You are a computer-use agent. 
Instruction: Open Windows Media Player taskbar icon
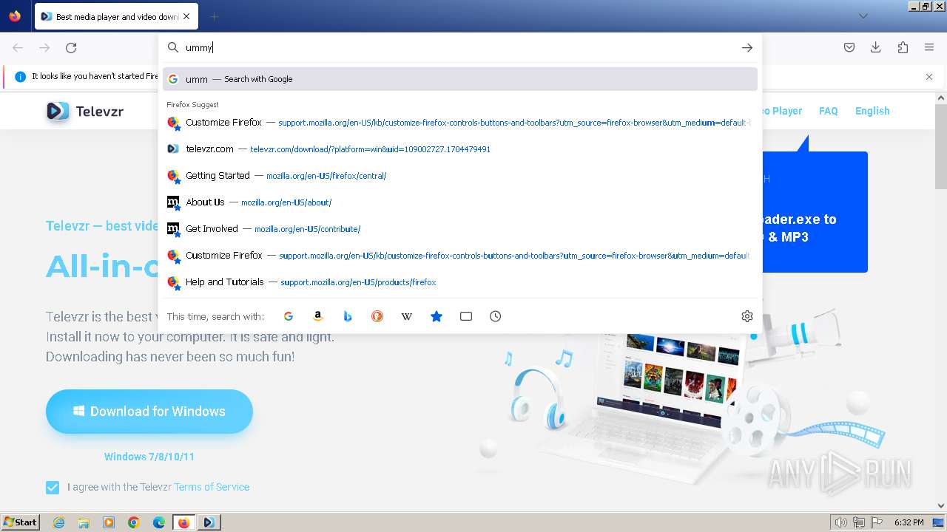click(109, 522)
